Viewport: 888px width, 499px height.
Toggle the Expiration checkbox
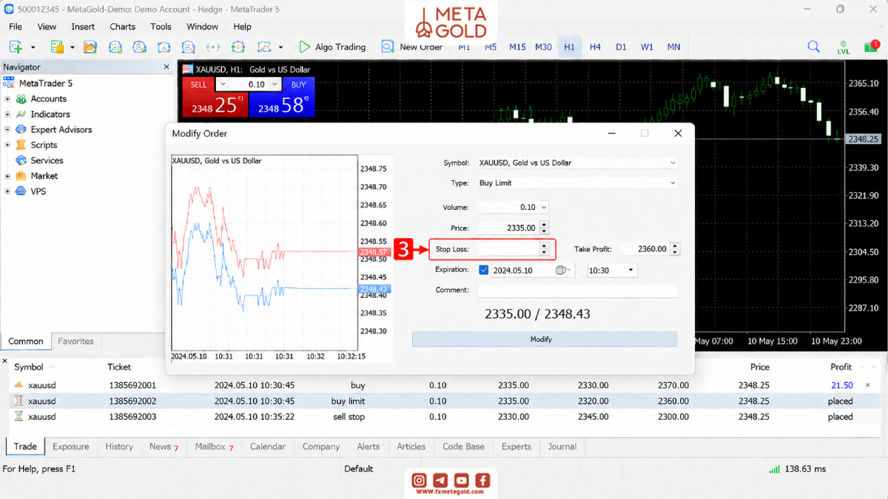coord(484,271)
